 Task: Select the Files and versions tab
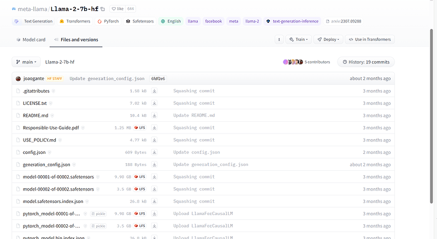(76, 39)
